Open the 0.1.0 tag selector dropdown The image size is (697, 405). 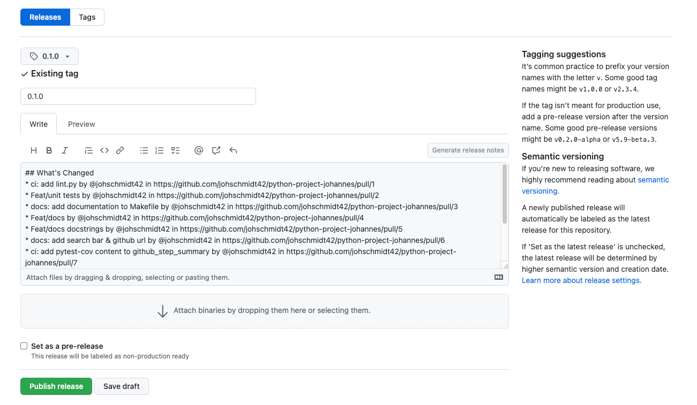coord(50,56)
